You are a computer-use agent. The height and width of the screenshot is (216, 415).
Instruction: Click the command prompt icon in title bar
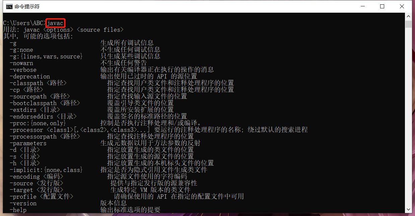pos(10,6)
